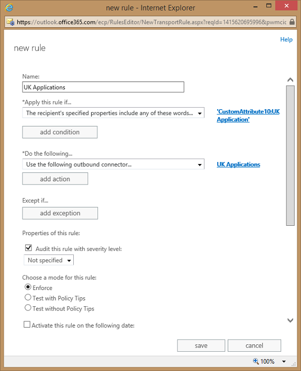The width and height of the screenshot is (301, 371).
Task: Click the save button
Action: 201,346
